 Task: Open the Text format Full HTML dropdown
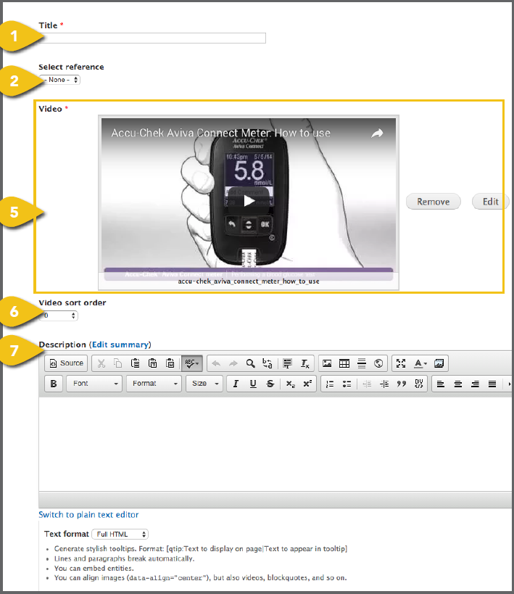(120, 534)
